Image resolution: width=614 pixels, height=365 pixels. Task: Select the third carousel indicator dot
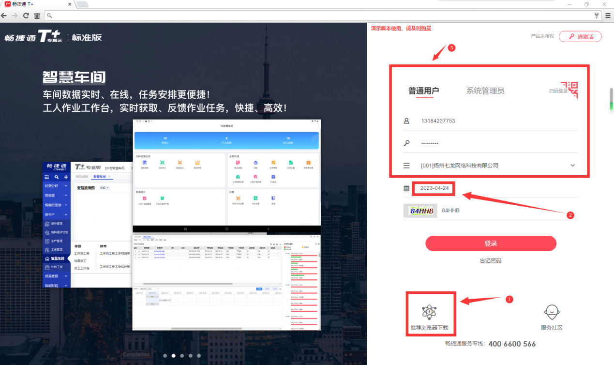182,356
